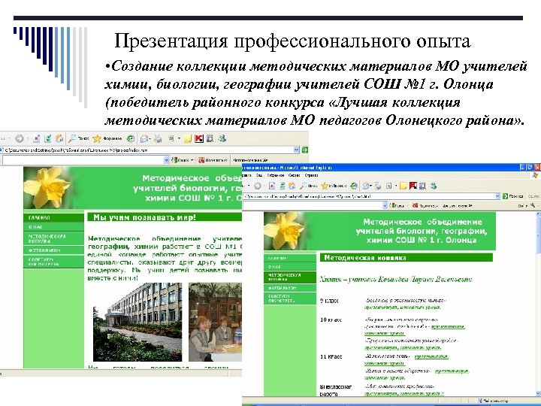Click yellow note icon in back browser
541x406 pixels.
click(187, 139)
